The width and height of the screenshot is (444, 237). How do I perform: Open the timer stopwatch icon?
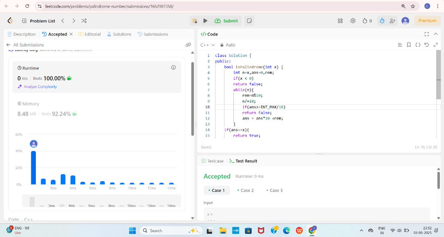pos(382,21)
